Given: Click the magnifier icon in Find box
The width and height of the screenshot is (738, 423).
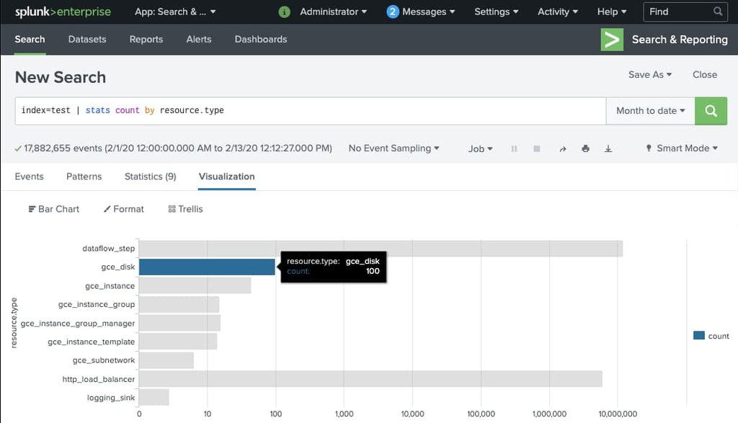Looking at the screenshot, I should point(717,12).
